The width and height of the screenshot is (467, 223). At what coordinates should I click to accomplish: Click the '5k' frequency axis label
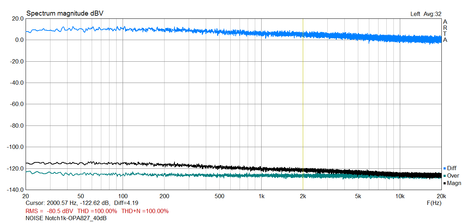[358, 196]
